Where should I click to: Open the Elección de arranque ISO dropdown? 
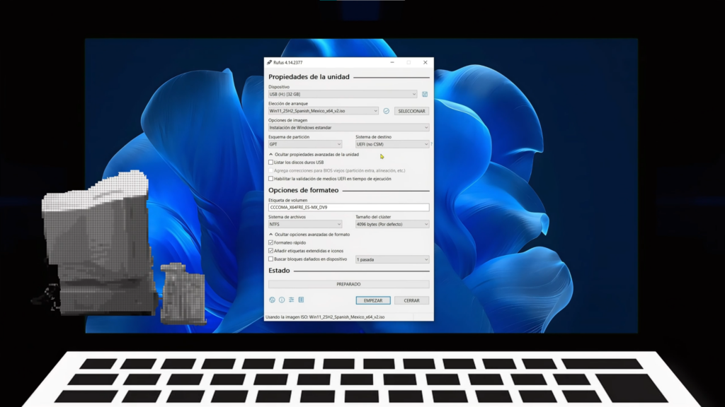[323, 111]
